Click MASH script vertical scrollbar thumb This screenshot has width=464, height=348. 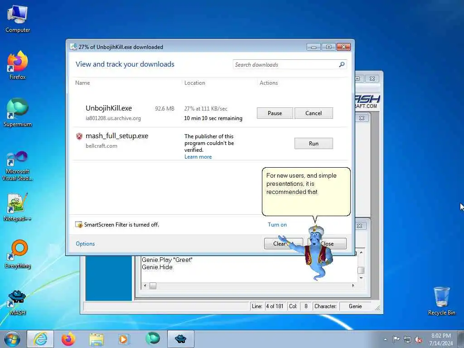361,270
